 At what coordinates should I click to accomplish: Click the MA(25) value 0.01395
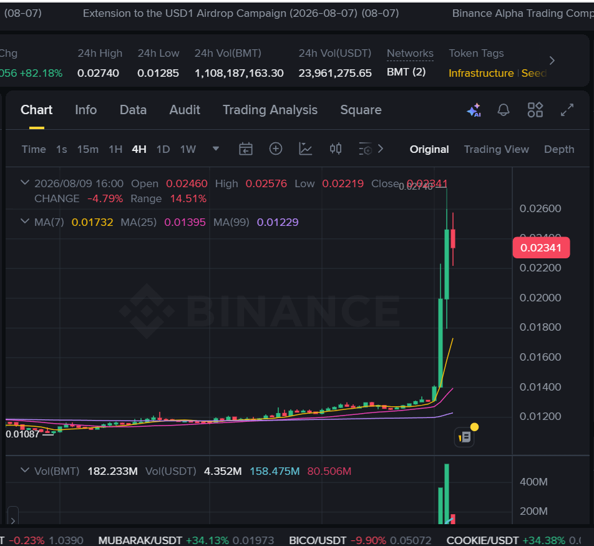(x=185, y=222)
